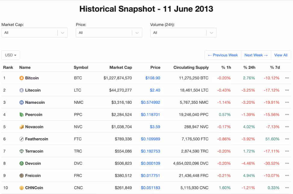Open the Novacoin name link
This screenshot has width=293, height=194.
tap(34, 127)
